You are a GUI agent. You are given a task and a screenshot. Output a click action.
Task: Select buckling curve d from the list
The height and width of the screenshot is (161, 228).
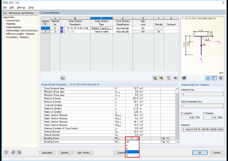tap(132, 155)
